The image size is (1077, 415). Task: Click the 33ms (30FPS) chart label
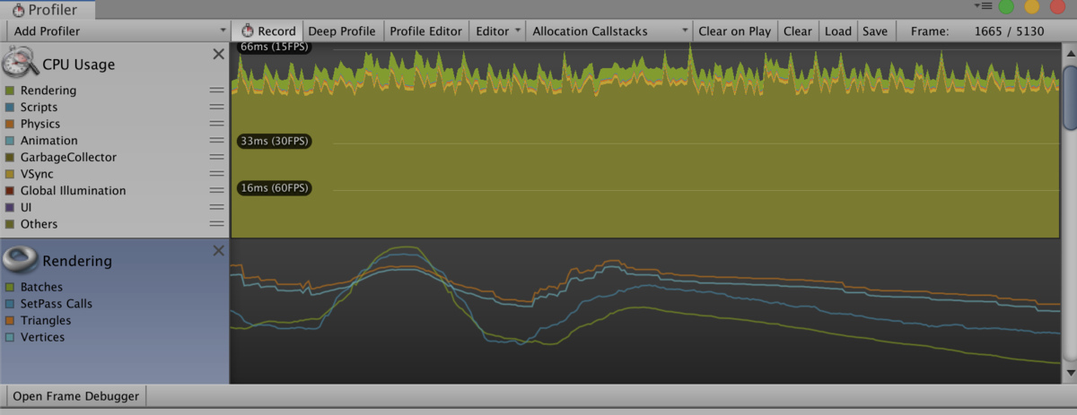pyautogui.click(x=275, y=141)
